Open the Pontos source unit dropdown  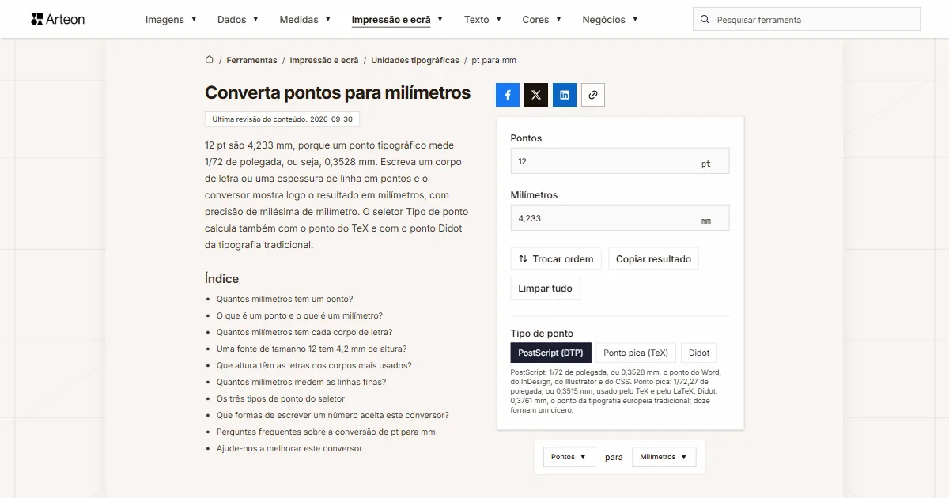tap(569, 457)
